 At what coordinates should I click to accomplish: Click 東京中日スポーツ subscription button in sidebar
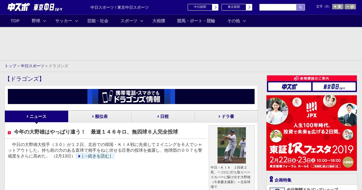point(334,87)
